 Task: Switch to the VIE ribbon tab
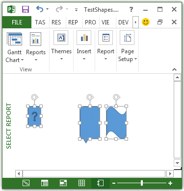click(x=105, y=22)
